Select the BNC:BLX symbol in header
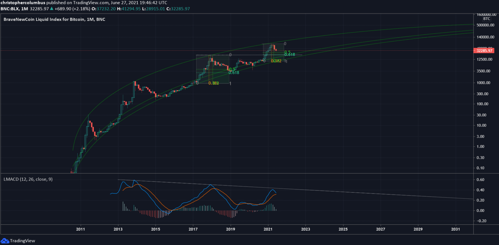Screen dimensions: 499x245 10,9
